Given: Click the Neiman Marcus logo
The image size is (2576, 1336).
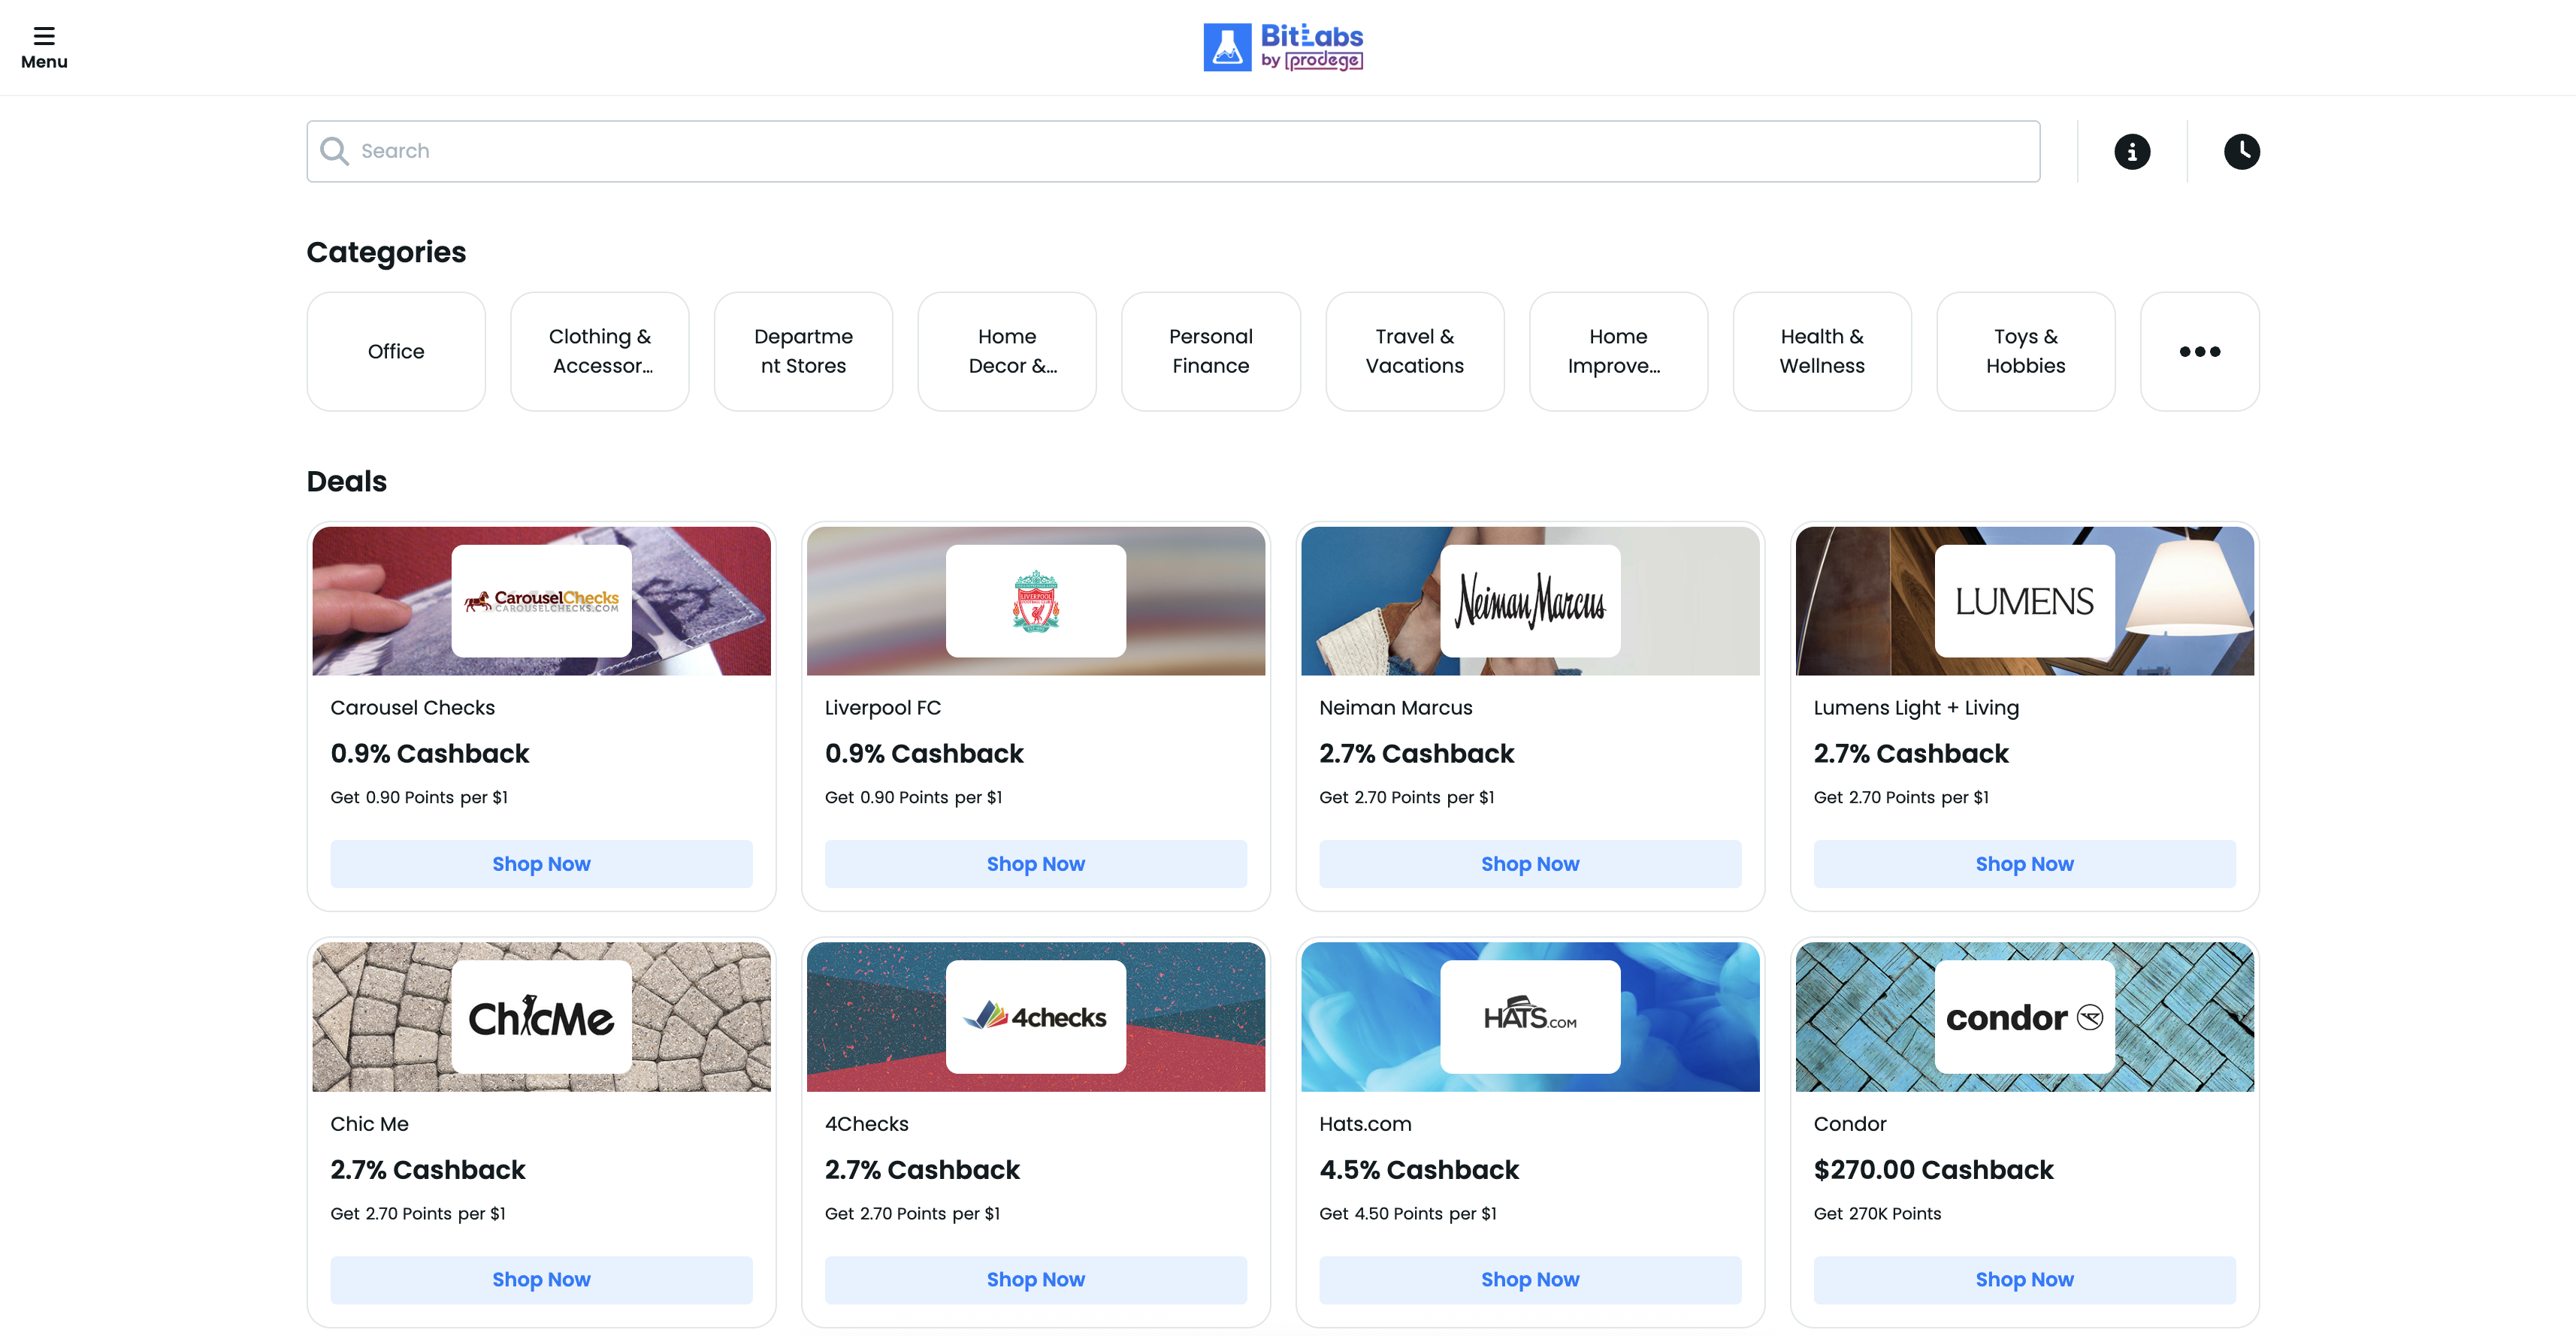Looking at the screenshot, I should pos(1530,600).
